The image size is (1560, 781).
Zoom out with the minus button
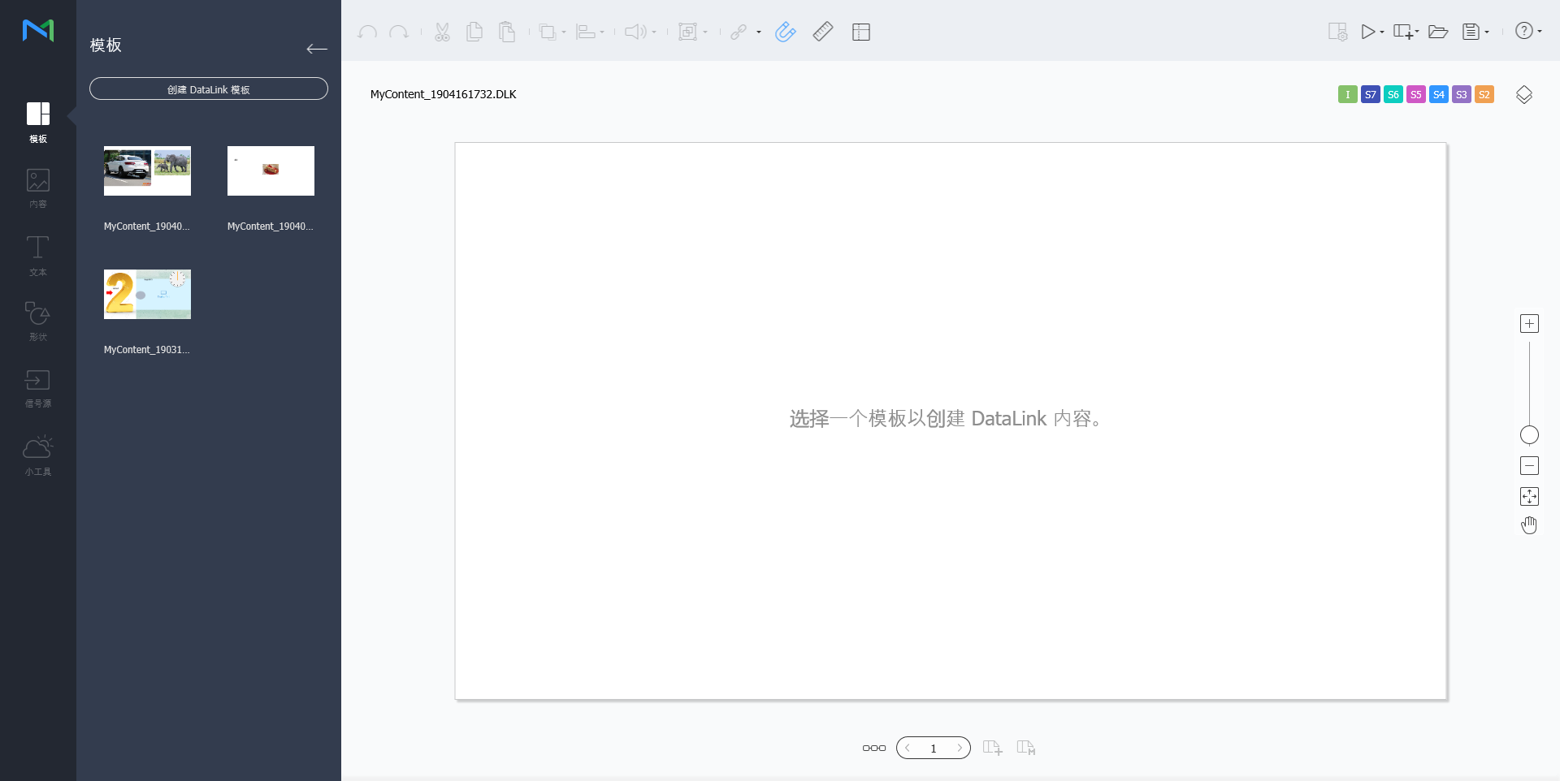click(1529, 466)
